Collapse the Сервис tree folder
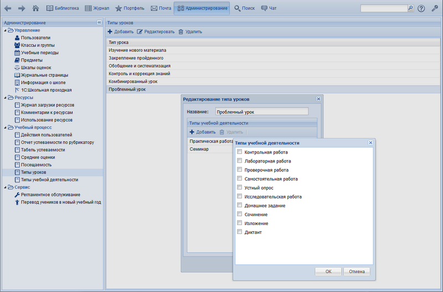 (x=5, y=187)
